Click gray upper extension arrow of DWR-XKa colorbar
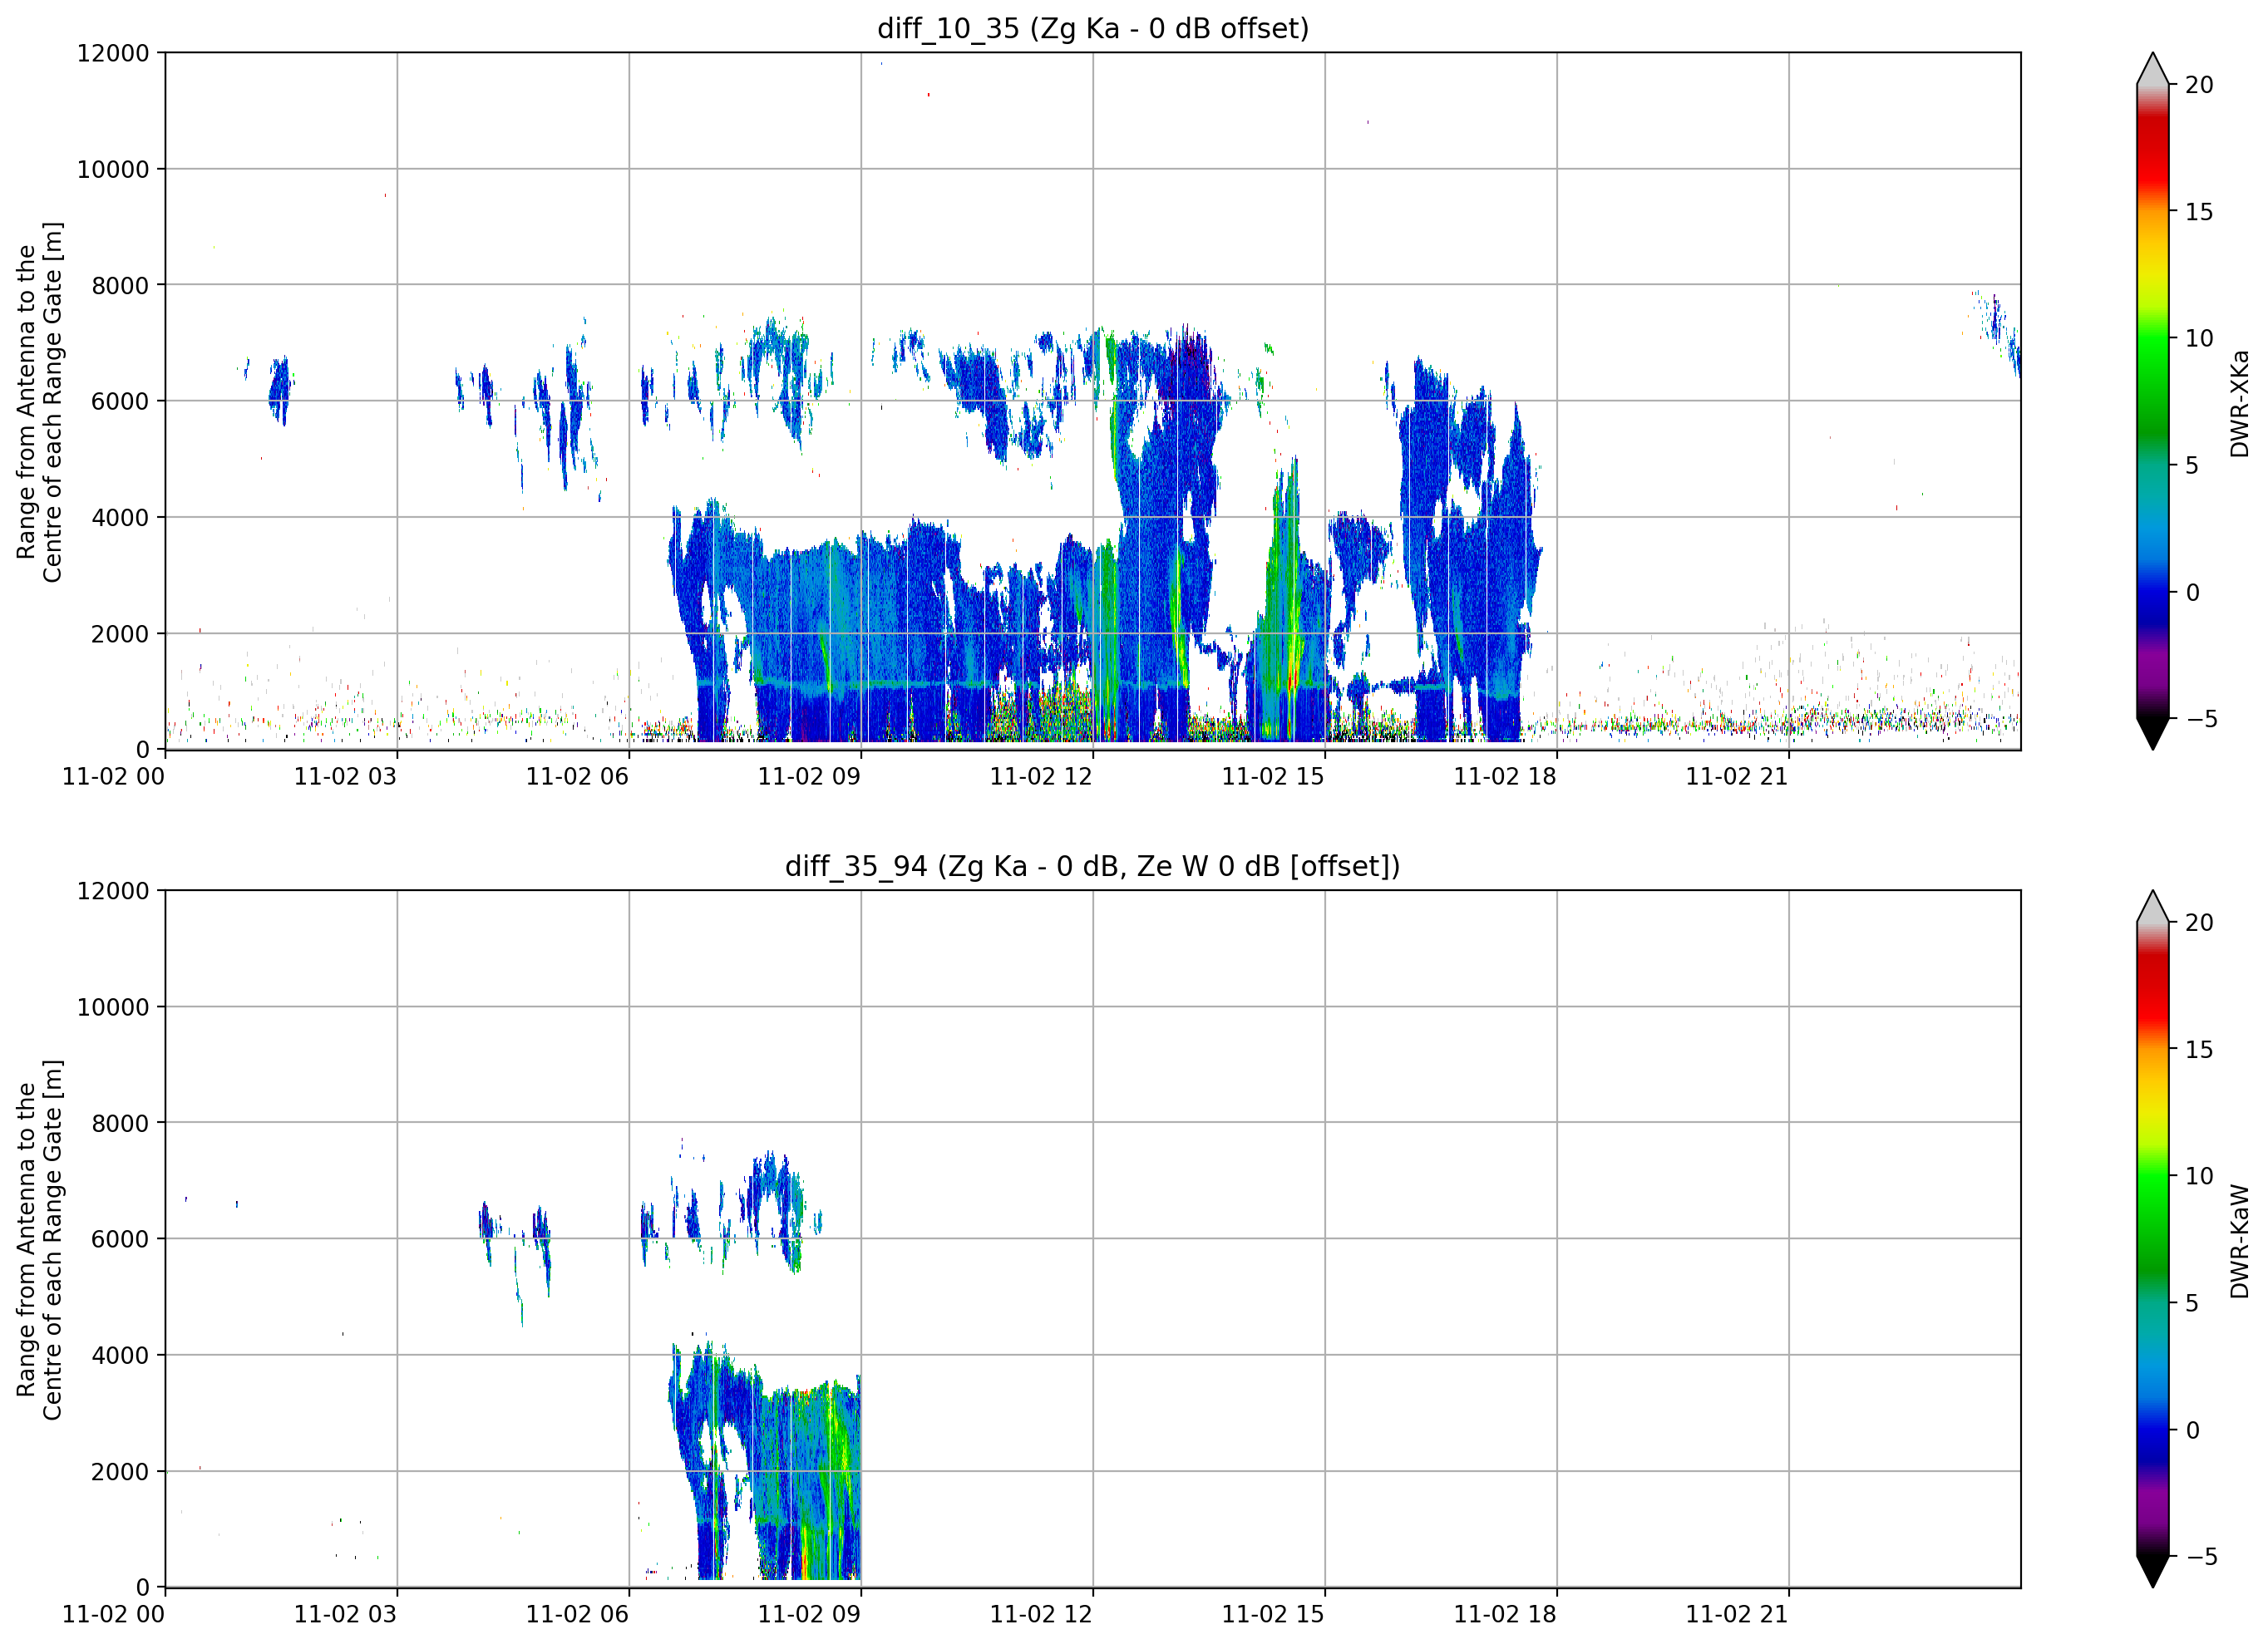The width and height of the screenshot is (2268, 1644). point(2153,69)
